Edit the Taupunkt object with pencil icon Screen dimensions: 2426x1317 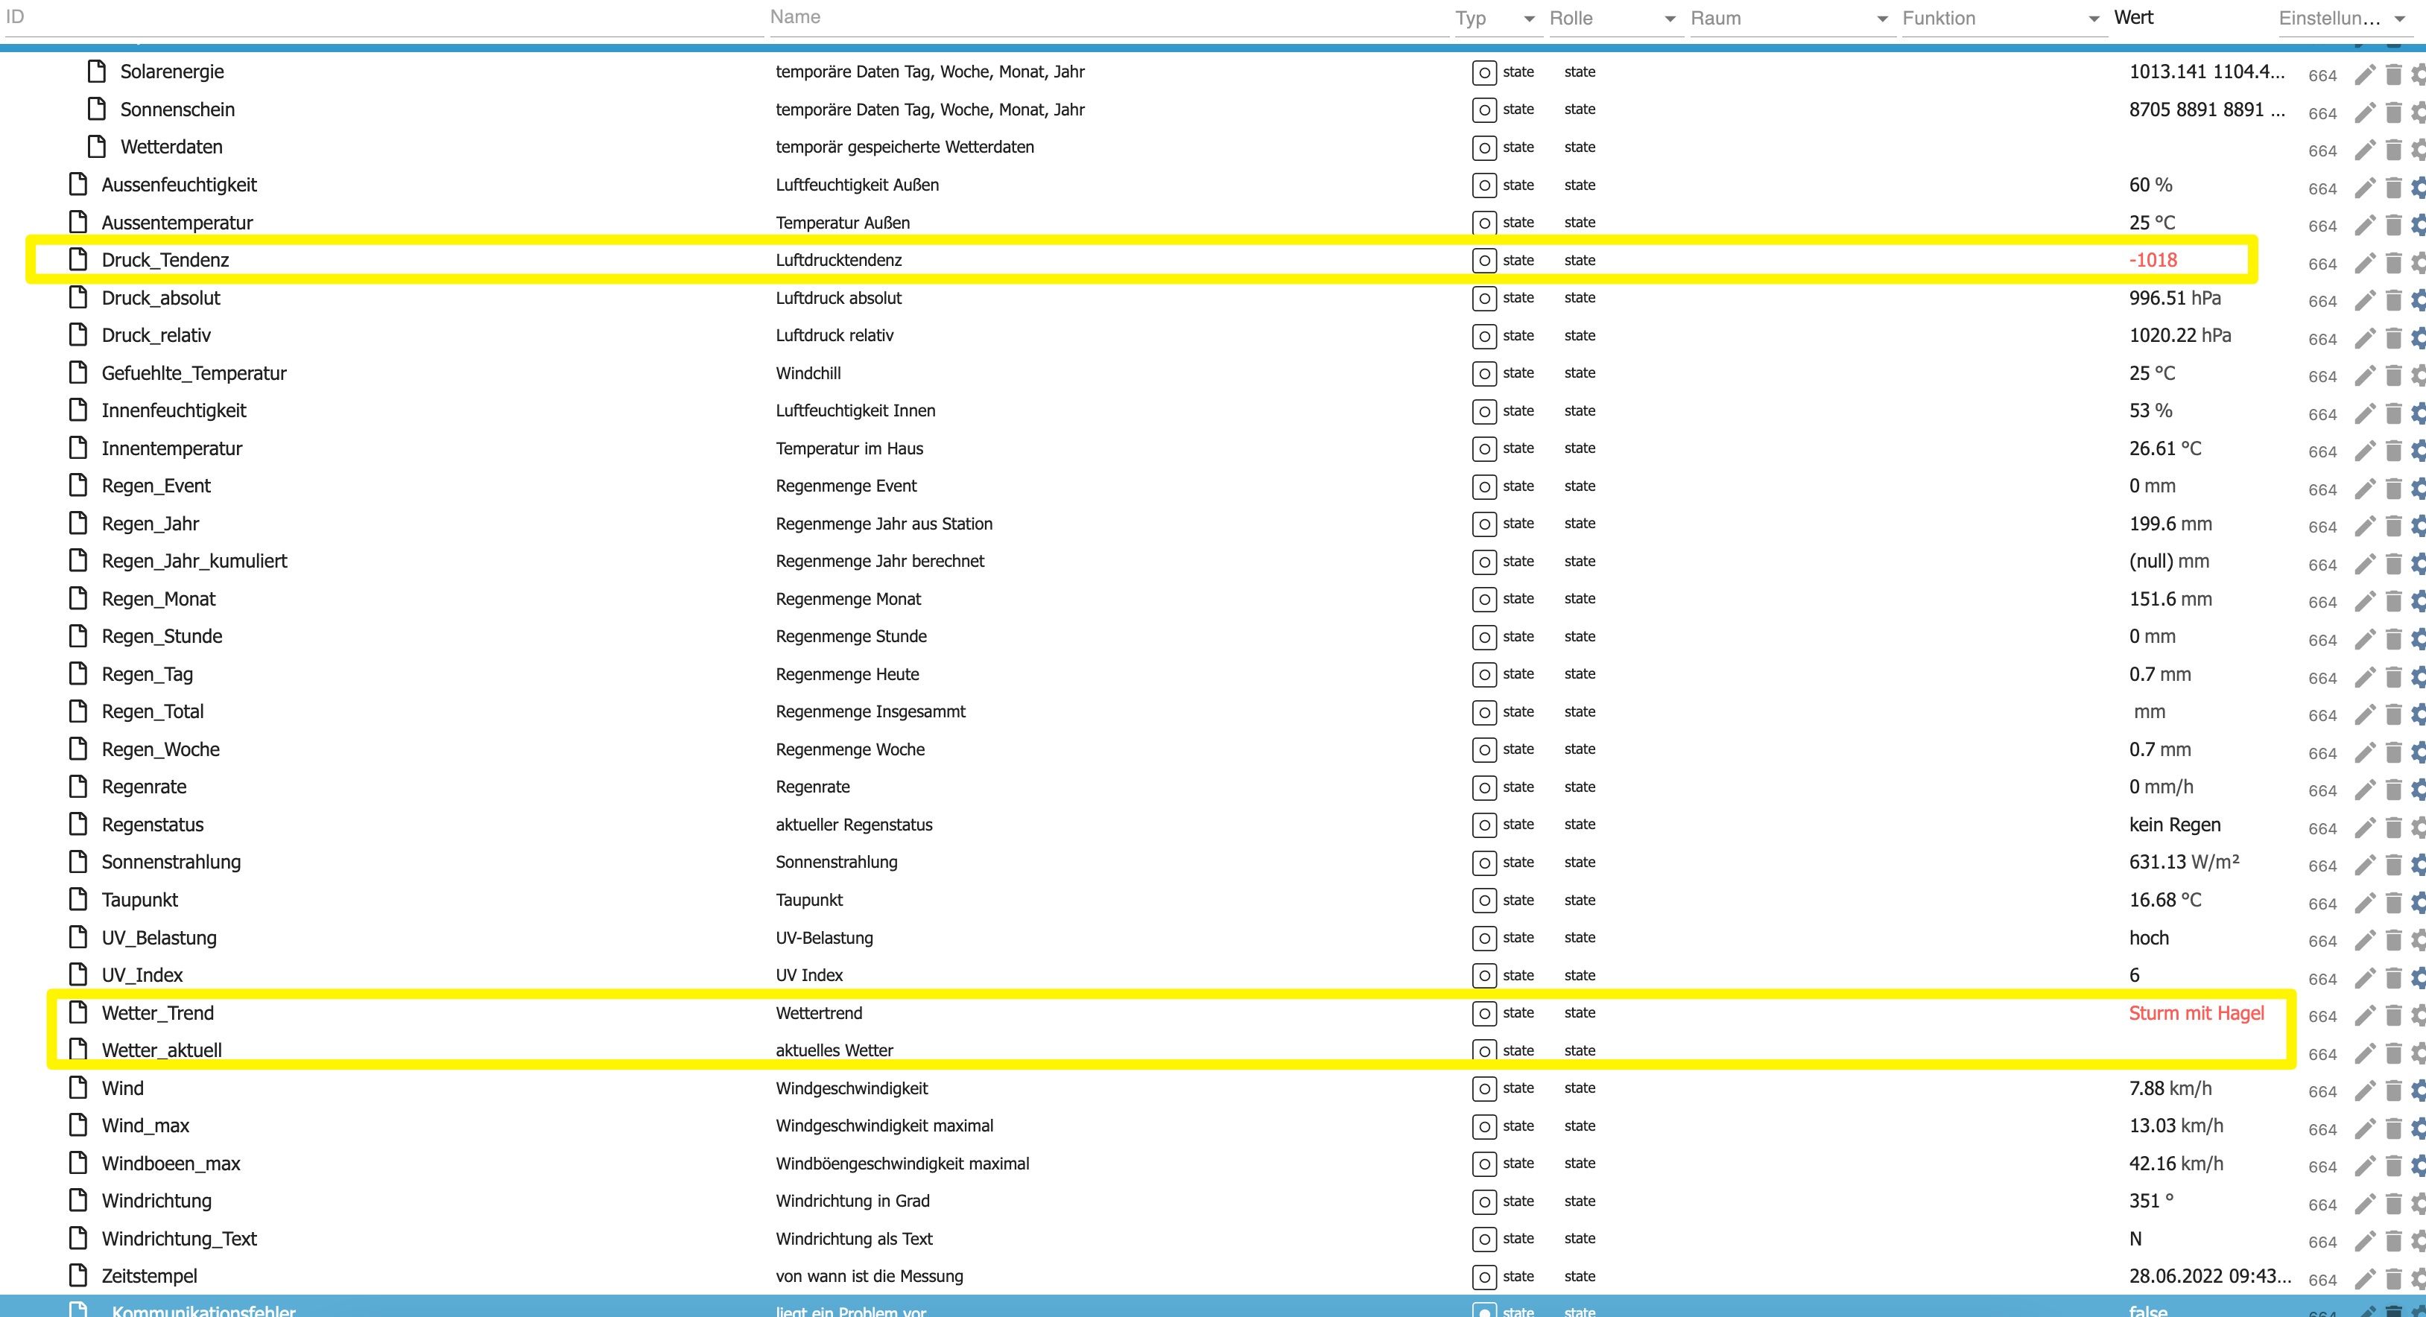(x=2365, y=904)
